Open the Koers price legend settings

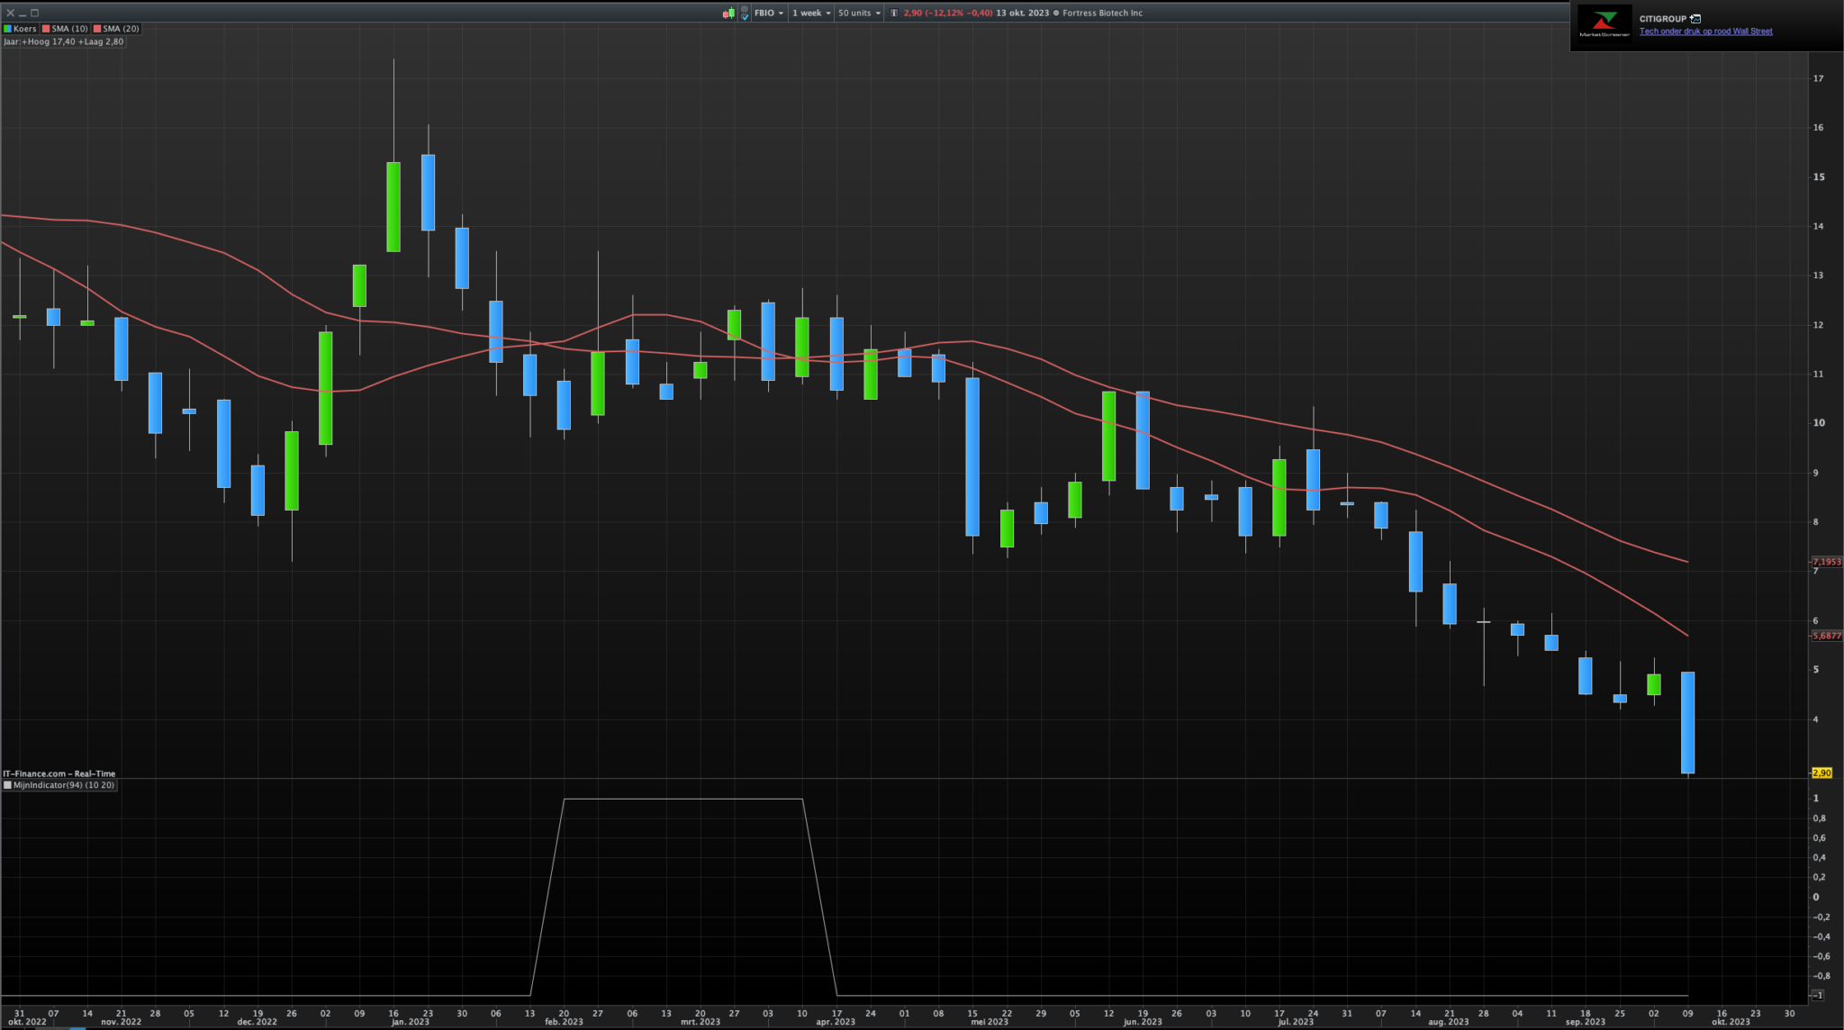[20, 29]
